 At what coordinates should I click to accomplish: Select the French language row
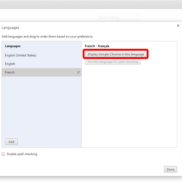coord(41,72)
